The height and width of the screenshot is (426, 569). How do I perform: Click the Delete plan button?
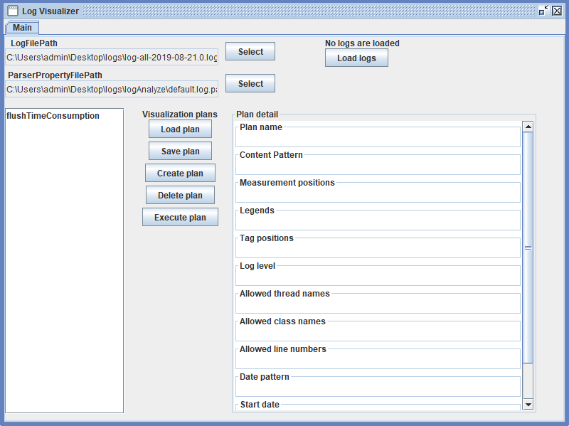[x=180, y=196]
